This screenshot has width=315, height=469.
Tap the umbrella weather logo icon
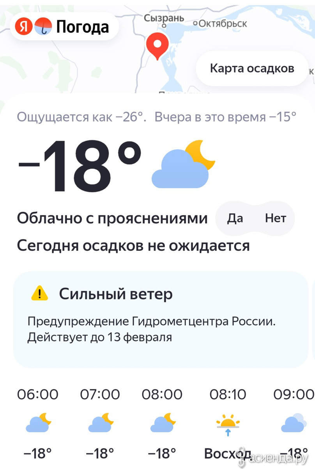(x=42, y=27)
